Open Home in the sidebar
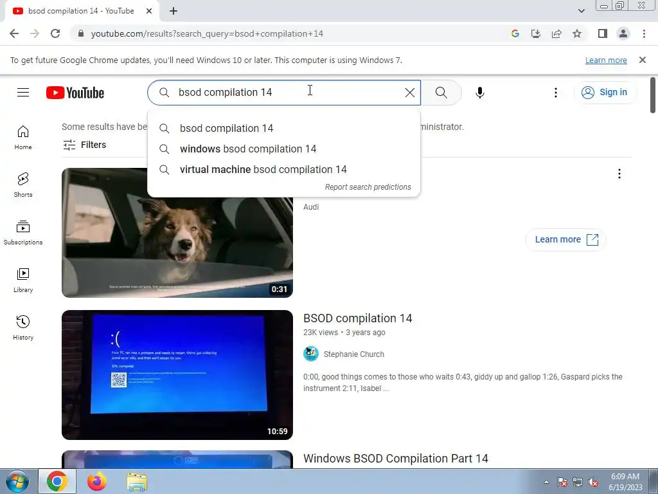This screenshot has width=658, height=494. (23, 138)
